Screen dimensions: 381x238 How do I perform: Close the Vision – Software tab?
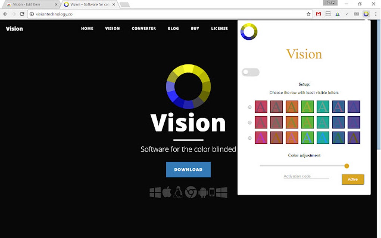[x=114, y=4]
